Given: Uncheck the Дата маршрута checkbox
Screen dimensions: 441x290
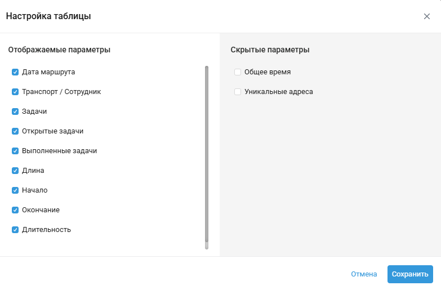Looking at the screenshot, I should (15, 72).
